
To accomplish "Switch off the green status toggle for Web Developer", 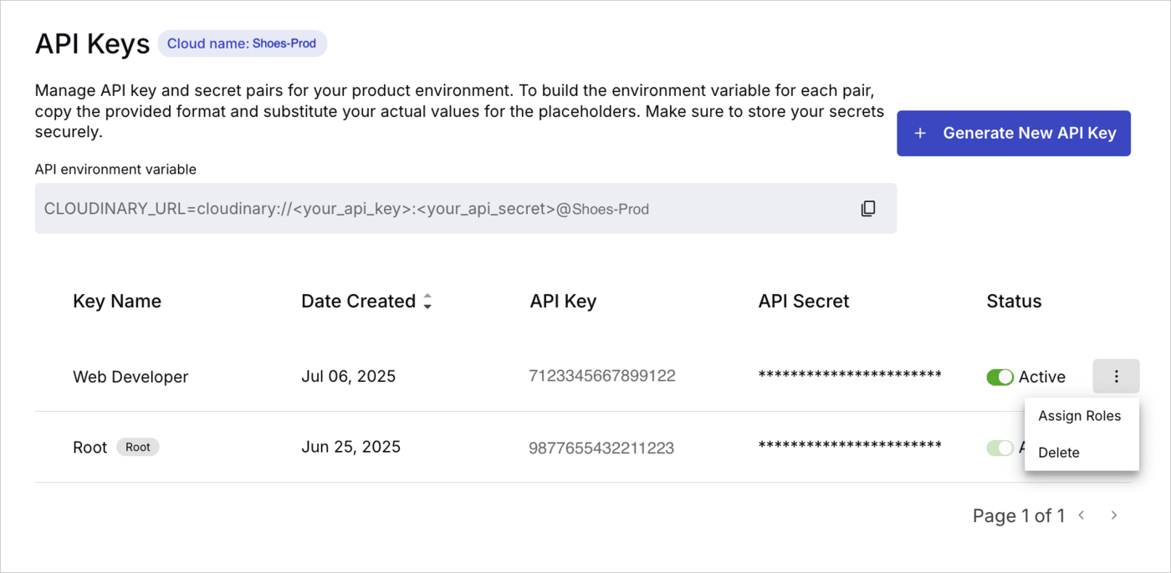I will point(1000,377).
